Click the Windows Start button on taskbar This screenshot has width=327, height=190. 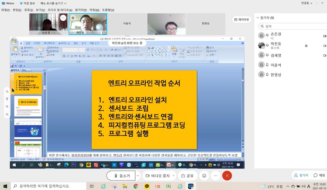[x=5, y=186]
